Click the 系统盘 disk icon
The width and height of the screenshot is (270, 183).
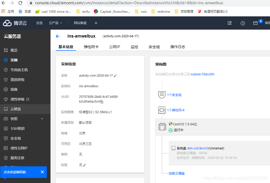pyautogui.click(x=173, y=148)
